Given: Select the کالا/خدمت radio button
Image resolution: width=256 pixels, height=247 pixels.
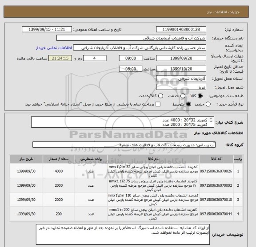Looking at the screenshot, I should [160, 96].
